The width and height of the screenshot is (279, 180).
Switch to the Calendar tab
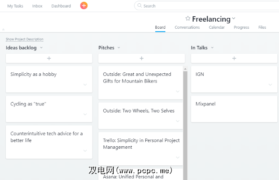click(217, 27)
